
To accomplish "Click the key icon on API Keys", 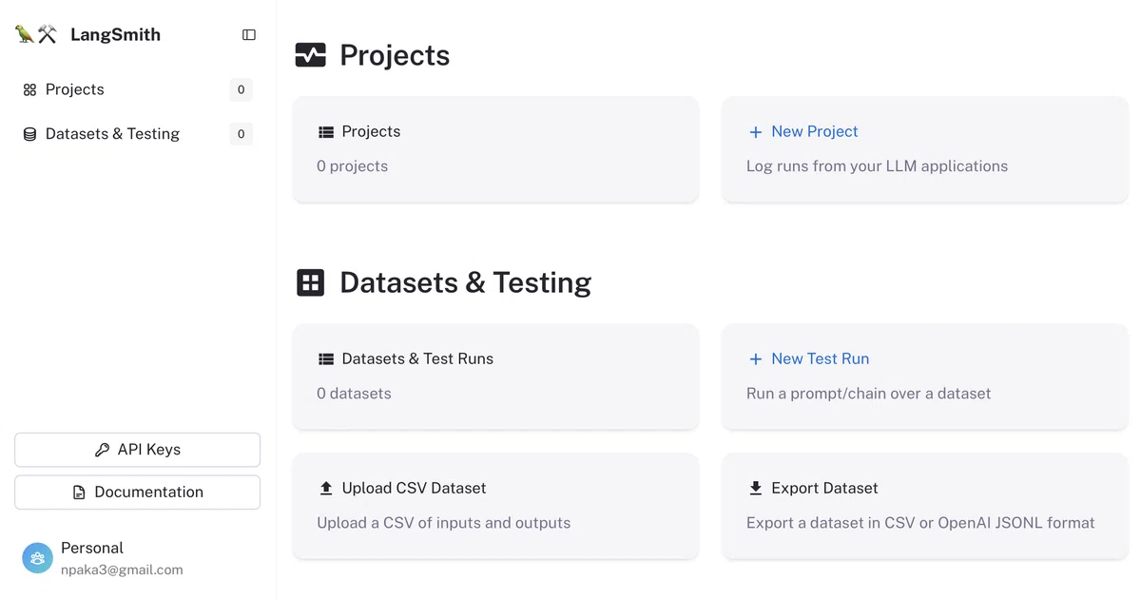I will tap(103, 450).
